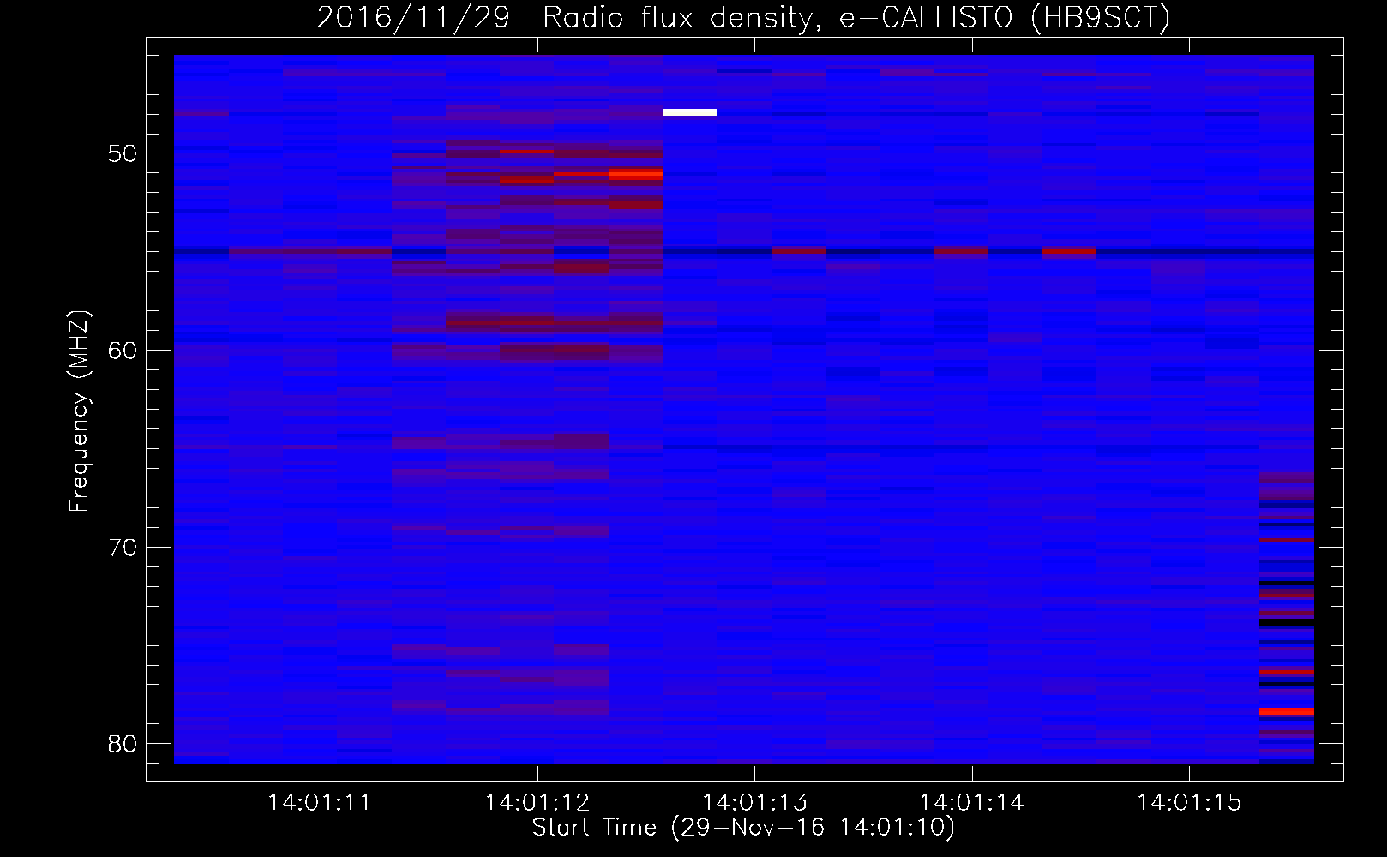
Task: Click the 80 frequency tick label
Action: (123, 744)
